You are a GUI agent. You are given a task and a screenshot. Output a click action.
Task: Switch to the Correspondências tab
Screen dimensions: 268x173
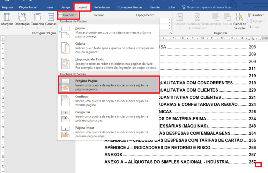click(130, 7)
